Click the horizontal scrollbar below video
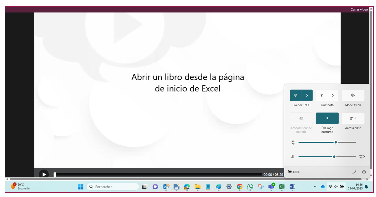The image size is (376, 197). [x=185, y=179]
